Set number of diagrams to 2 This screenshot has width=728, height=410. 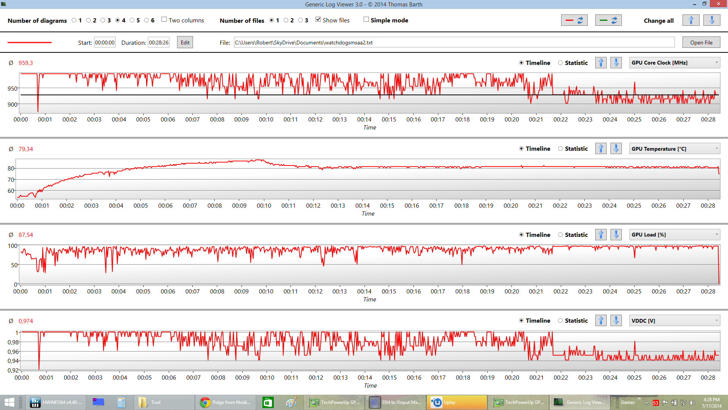point(88,20)
